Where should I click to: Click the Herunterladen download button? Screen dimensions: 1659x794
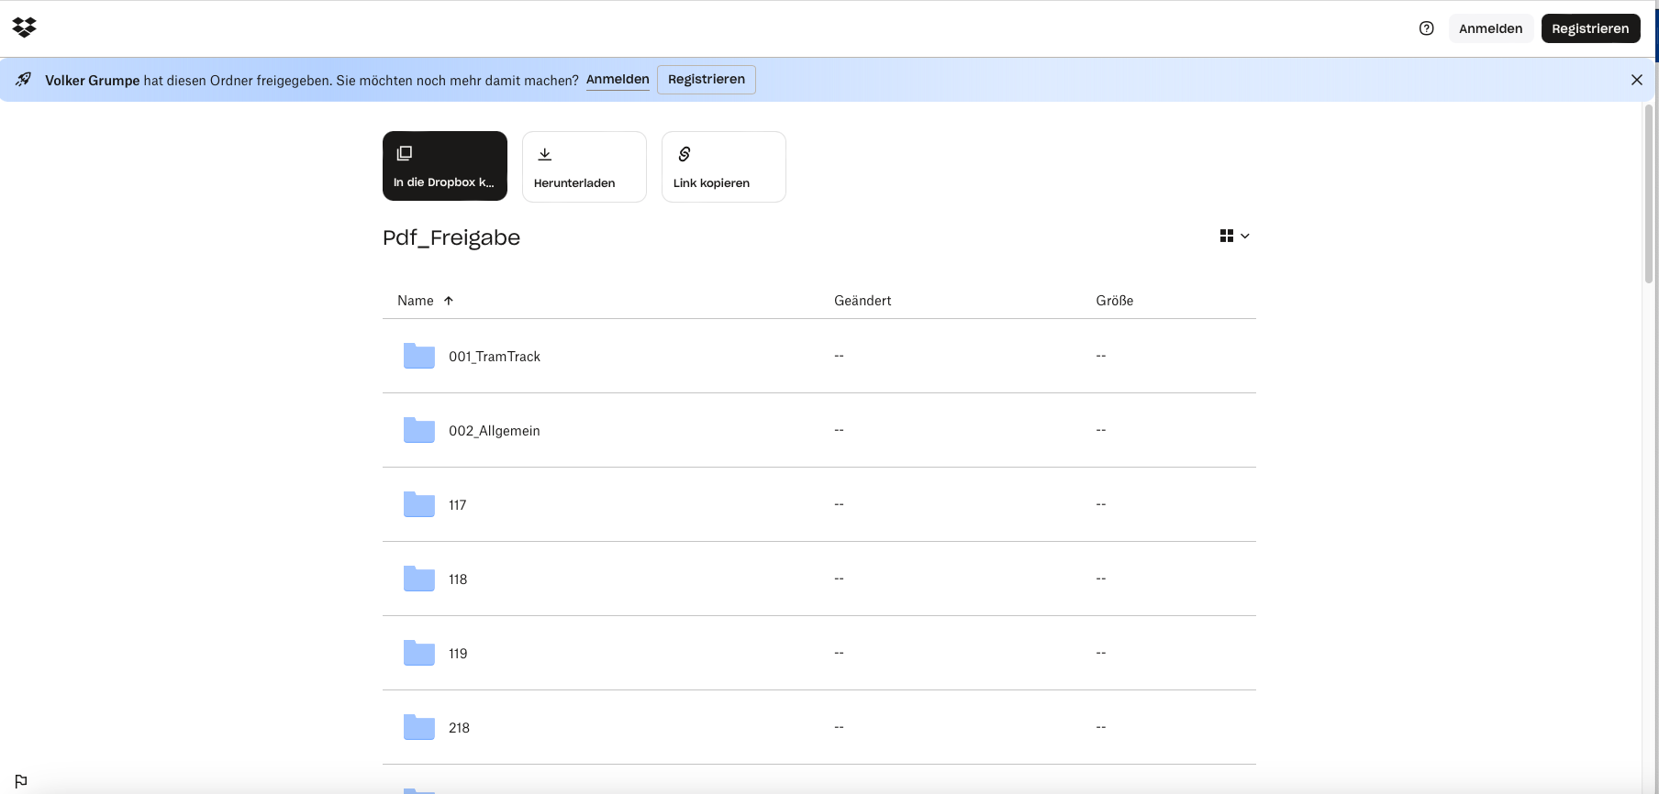tap(585, 167)
